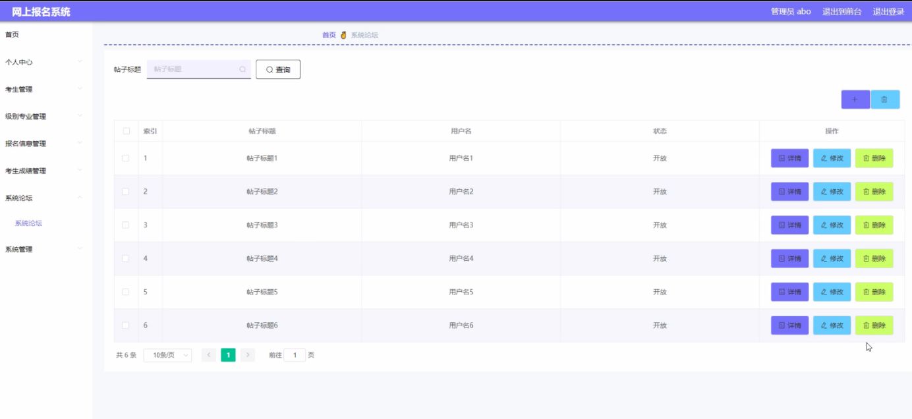Click 删除 for 帖子标题3

tap(874, 225)
